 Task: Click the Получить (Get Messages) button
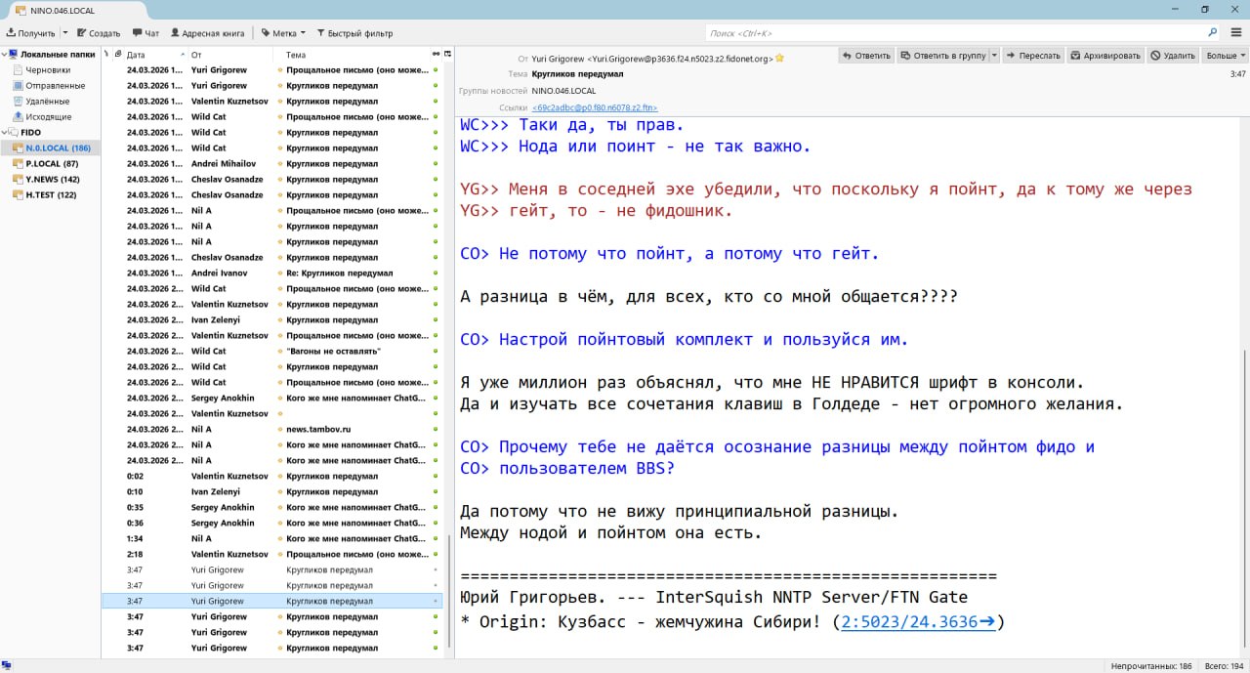pos(30,33)
